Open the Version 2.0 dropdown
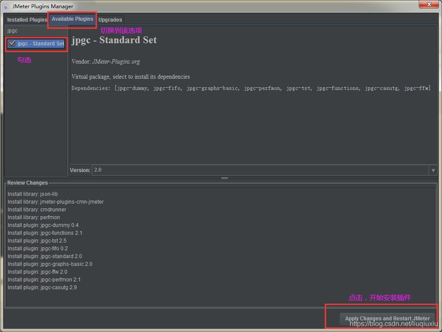This screenshot has height=332, width=442. (265, 170)
